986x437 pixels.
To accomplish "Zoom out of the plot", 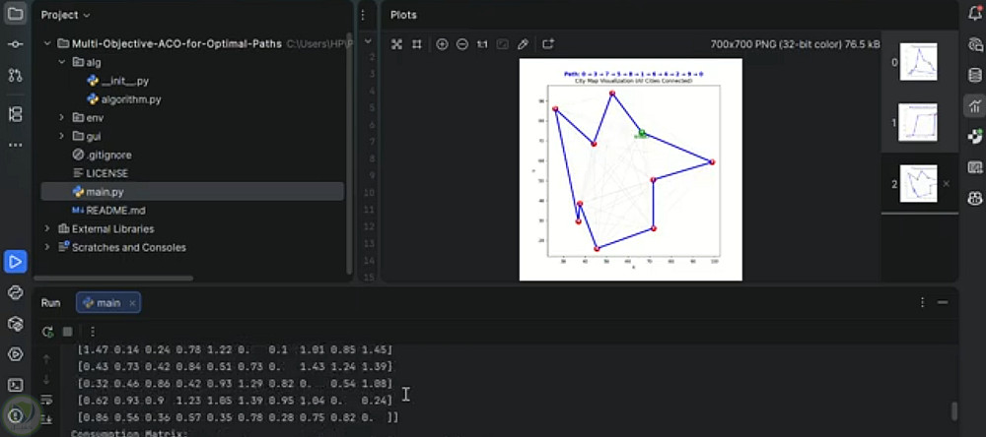I will click(x=462, y=44).
